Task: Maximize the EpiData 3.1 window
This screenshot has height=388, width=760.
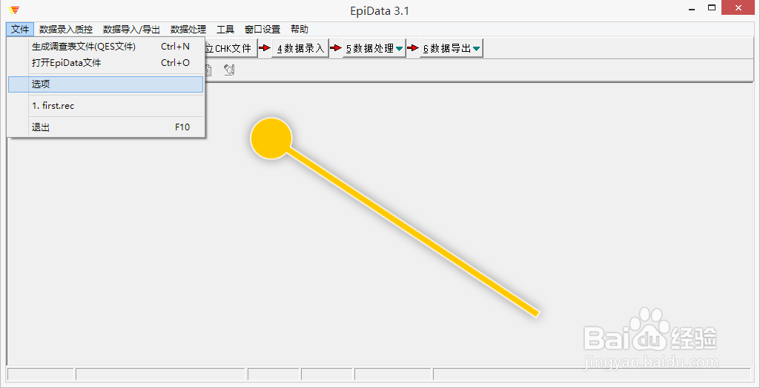Action: (x=712, y=7)
